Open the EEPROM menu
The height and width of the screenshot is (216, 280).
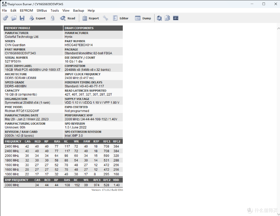[26, 11]
